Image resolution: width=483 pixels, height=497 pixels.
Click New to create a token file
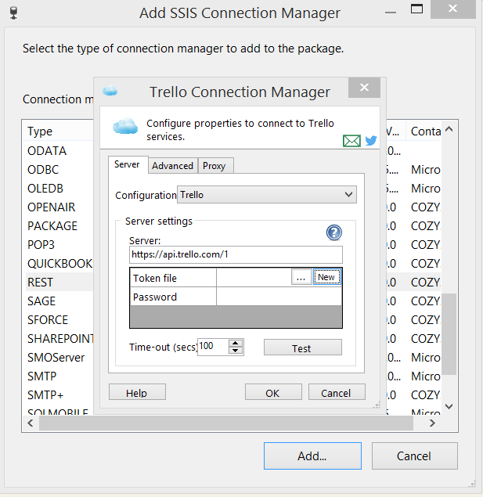pos(327,277)
